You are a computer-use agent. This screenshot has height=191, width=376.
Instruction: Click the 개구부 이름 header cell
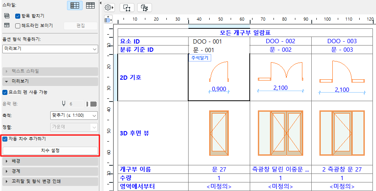tap(153, 170)
